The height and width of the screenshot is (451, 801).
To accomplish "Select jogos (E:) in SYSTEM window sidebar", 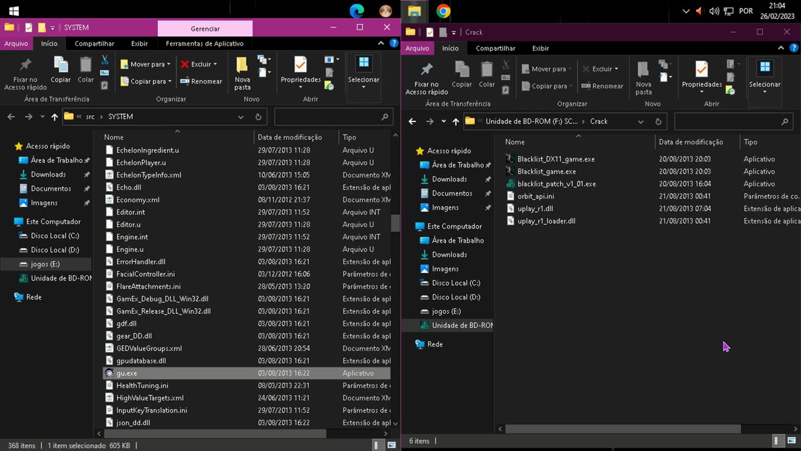I will (45, 264).
